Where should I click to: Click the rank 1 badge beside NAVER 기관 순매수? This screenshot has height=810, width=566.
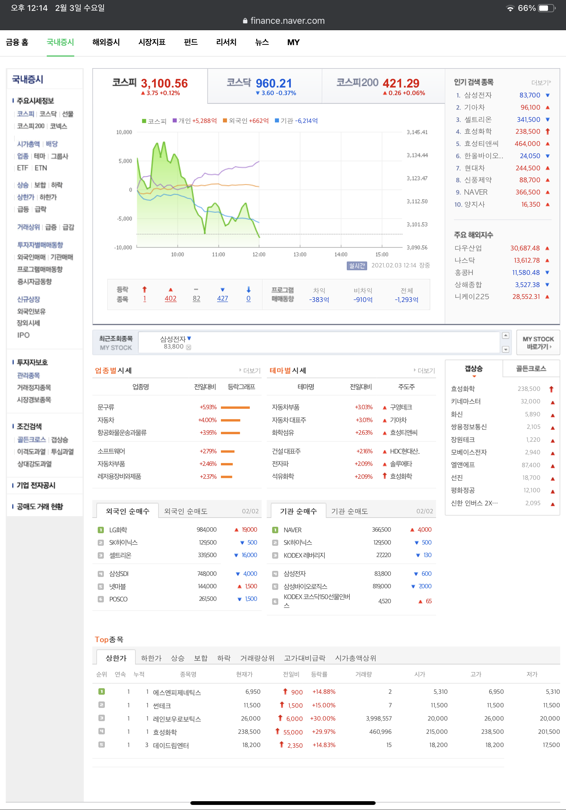tap(275, 530)
